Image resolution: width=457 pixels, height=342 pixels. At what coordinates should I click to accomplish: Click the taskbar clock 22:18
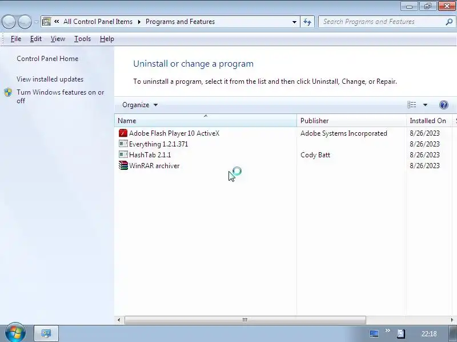coord(429,334)
